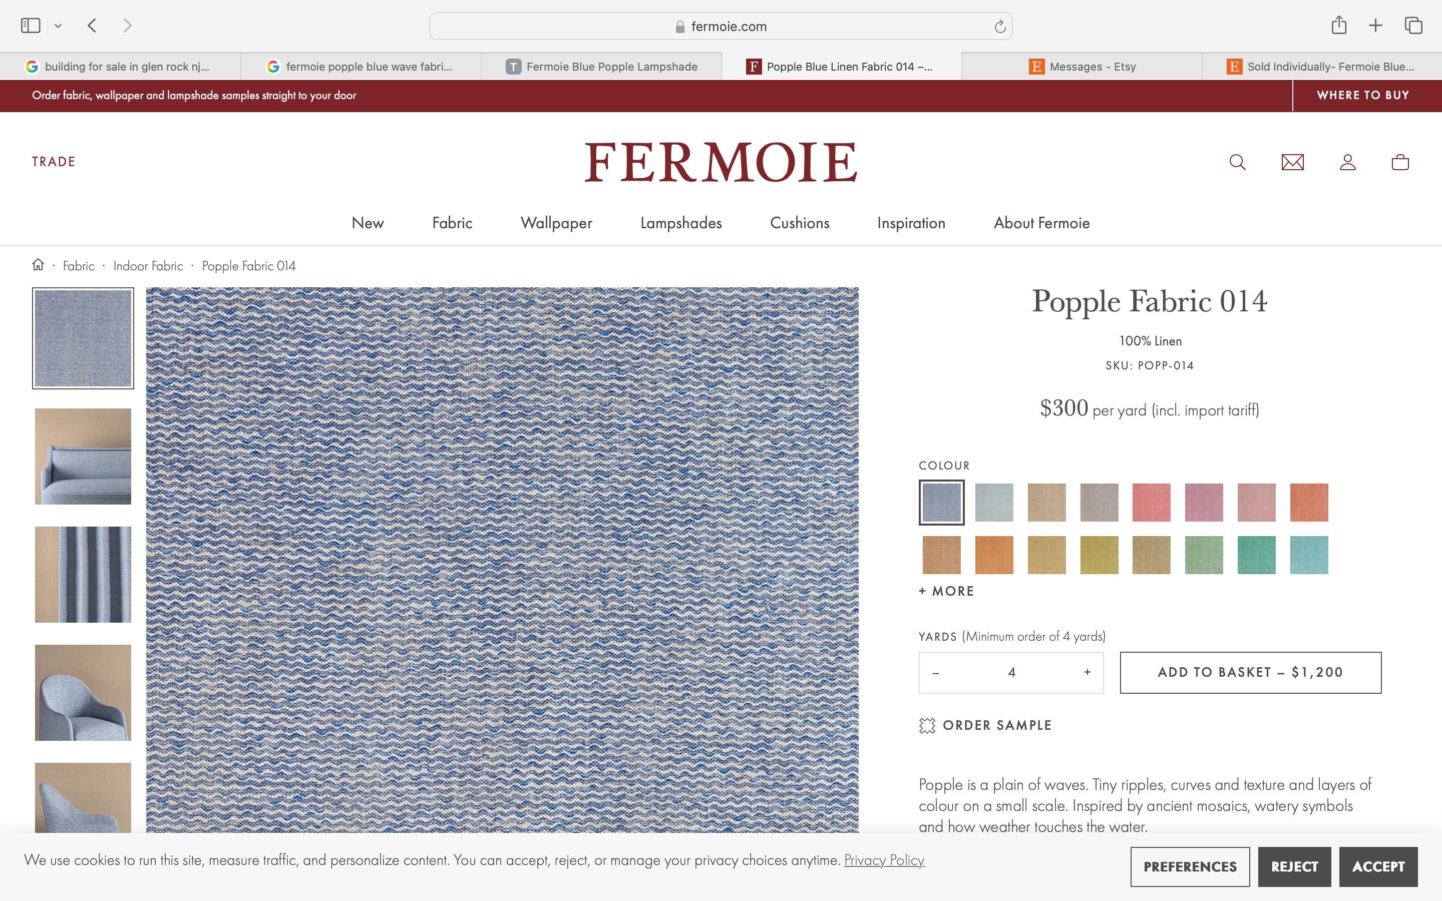This screenshot has width=1442, height=901.
Task: Decrease yards with the minus button
Action: (x=935, y=673)
